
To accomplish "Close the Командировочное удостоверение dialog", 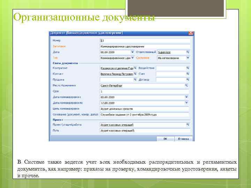I will (x=191, y=33).
